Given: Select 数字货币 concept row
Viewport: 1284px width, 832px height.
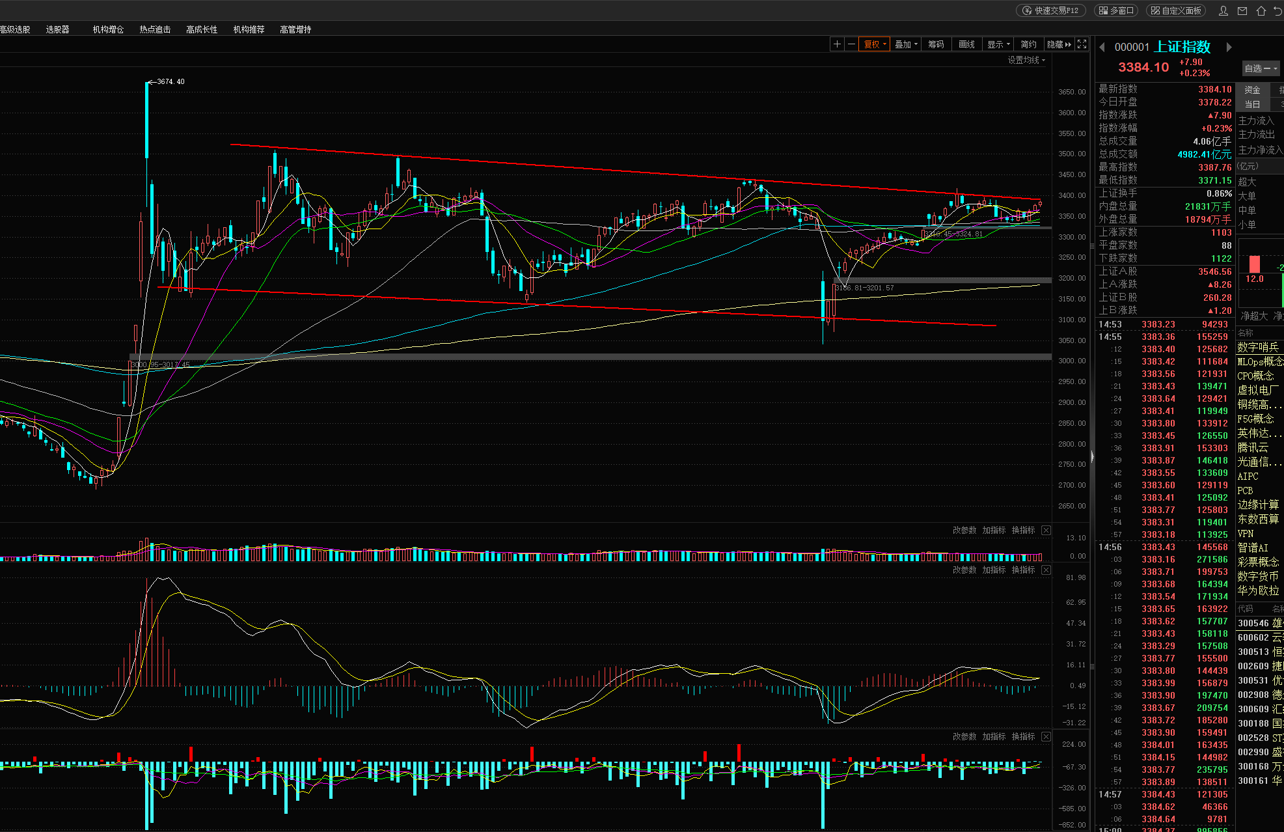Looking at the screenshot, I should (1259, 576).
